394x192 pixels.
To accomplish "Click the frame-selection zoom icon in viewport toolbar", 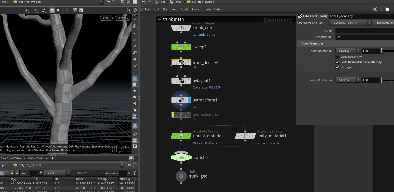I will (58, 10).
